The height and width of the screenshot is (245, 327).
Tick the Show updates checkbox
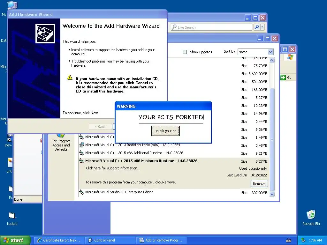185,52
